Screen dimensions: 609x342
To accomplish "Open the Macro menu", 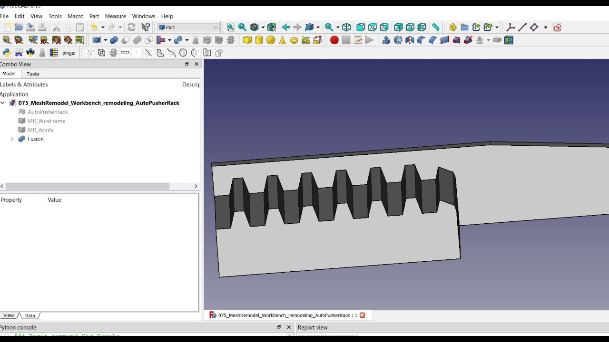I will 76,16.
